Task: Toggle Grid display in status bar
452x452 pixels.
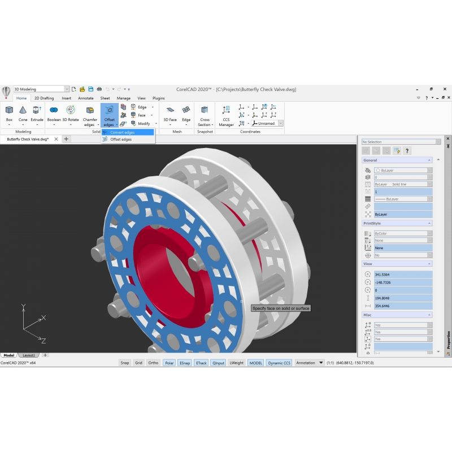Action: 138,363
